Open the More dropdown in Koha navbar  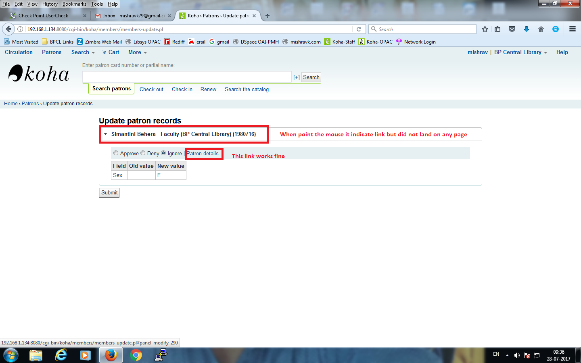click(137, 52)
